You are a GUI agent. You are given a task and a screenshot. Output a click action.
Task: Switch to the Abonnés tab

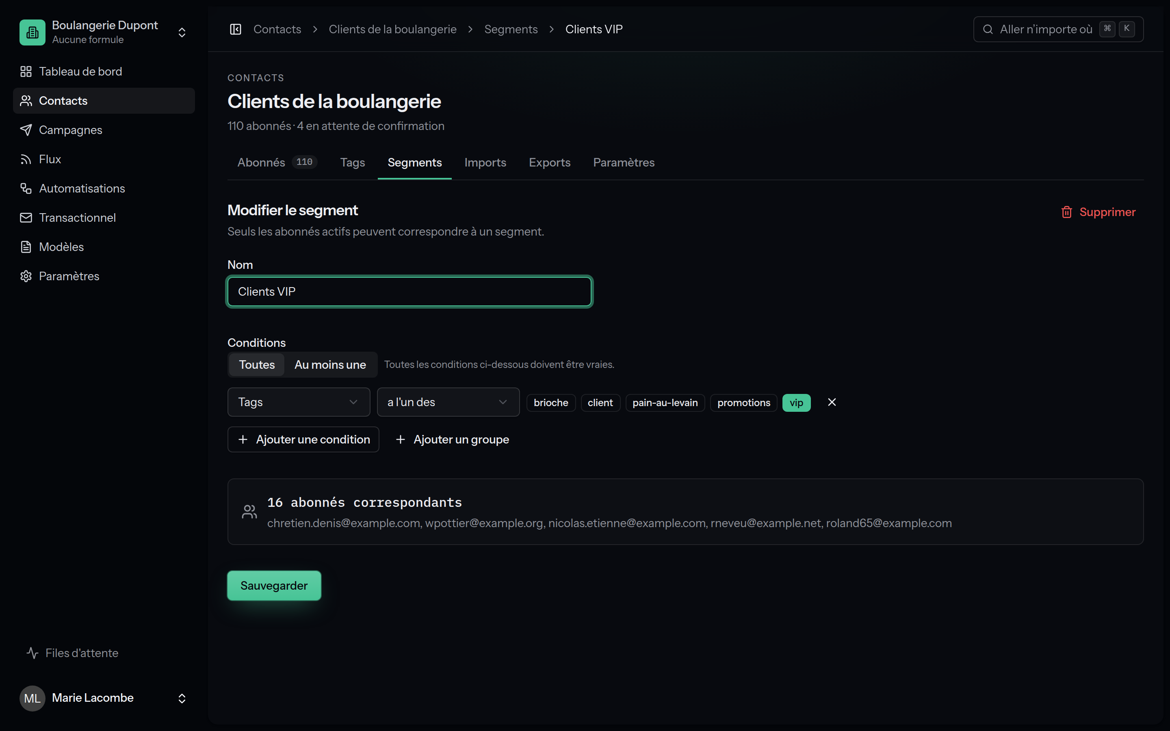(277, 162)
